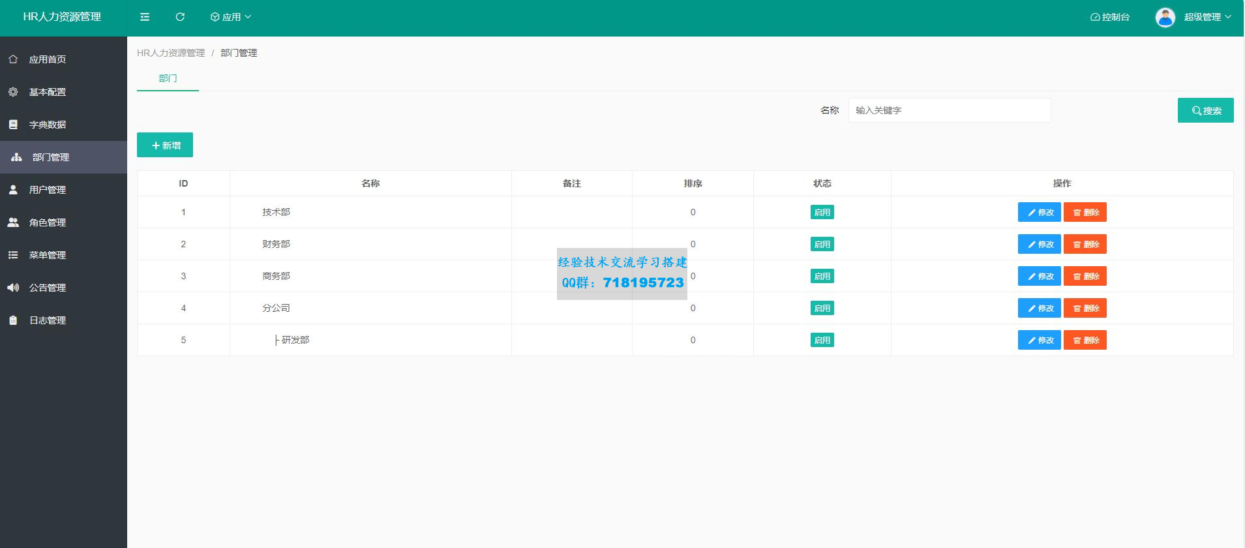1245x548 pixels.
Task: Open the 应用 dropdown in the top bar
Action: point(231,17)
